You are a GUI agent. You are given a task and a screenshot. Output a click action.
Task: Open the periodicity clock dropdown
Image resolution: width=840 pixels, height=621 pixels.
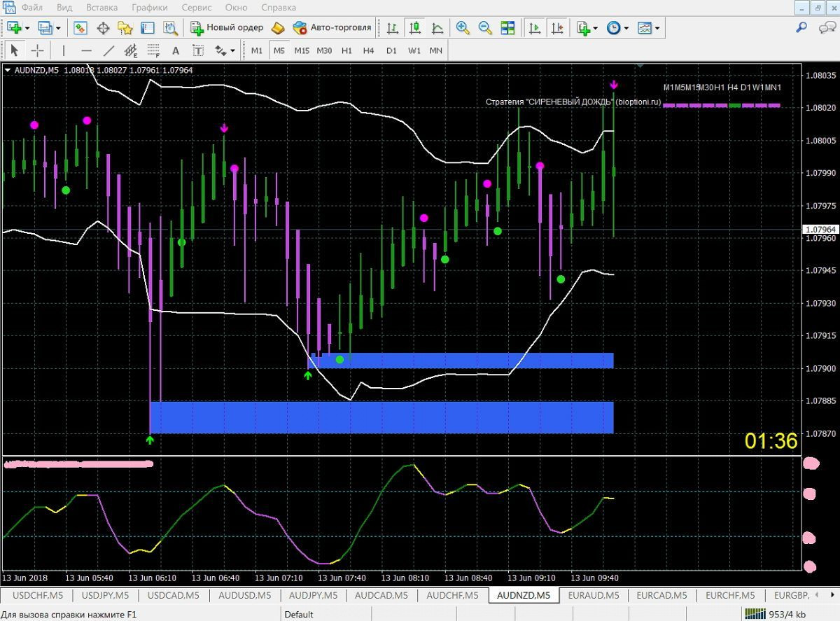(626, 29)
